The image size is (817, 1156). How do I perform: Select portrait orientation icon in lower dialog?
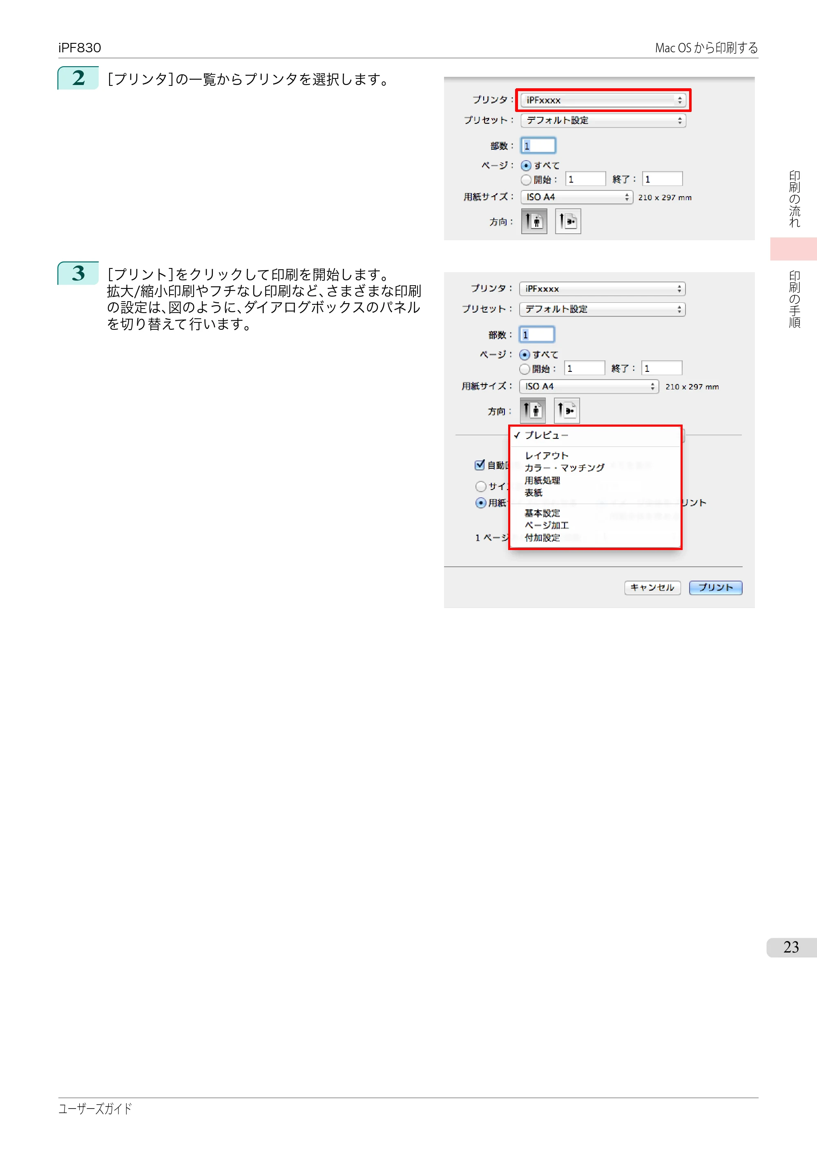[533, 410]
